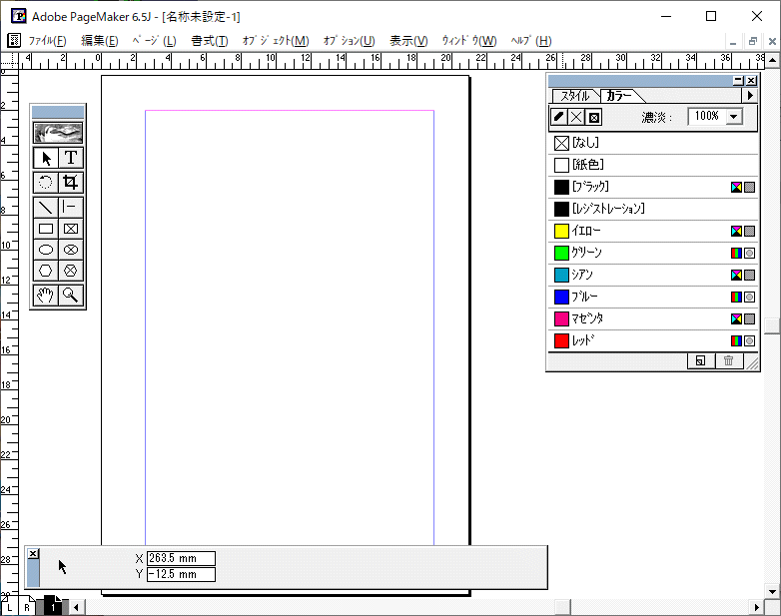Select the Rotate tool
The height and width of the screenshot is (616, 781).
(46, 183)
